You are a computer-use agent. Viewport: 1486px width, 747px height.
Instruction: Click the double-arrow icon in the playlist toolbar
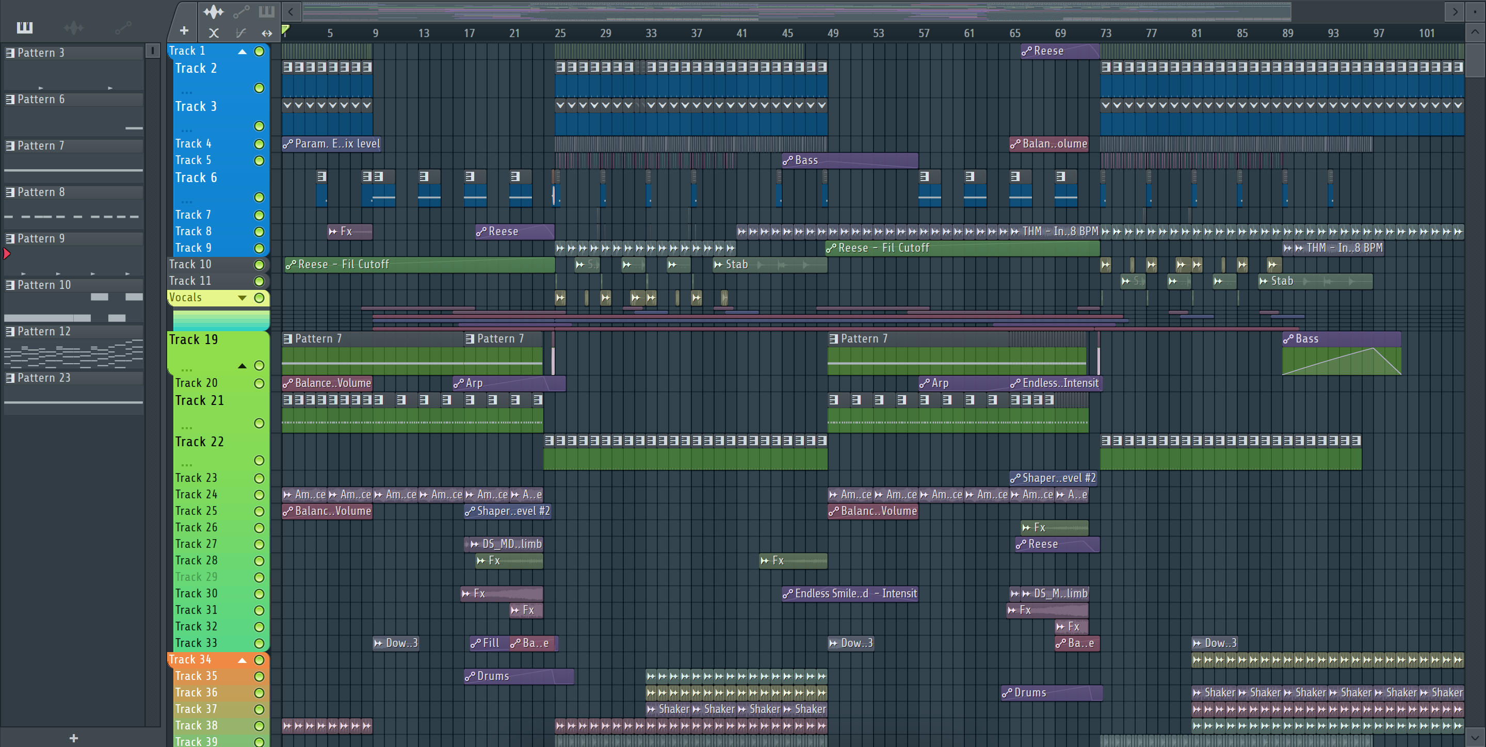pyautogui.click(x=267, y=33)
